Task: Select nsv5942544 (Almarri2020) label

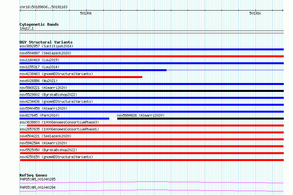Action: point(43,143)
